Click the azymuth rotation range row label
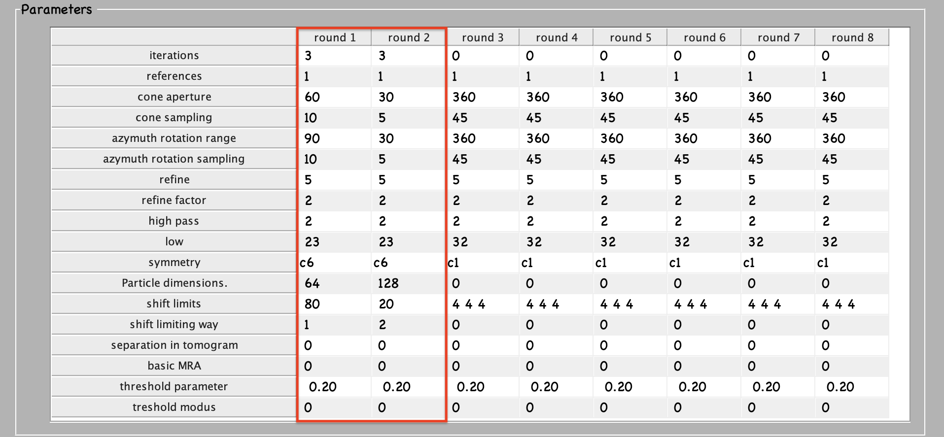The width and height of the screenshot is (944, 437). pos(174,138)
